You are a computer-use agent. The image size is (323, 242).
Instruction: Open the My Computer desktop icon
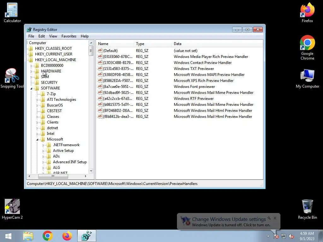[x=307, y=79]
